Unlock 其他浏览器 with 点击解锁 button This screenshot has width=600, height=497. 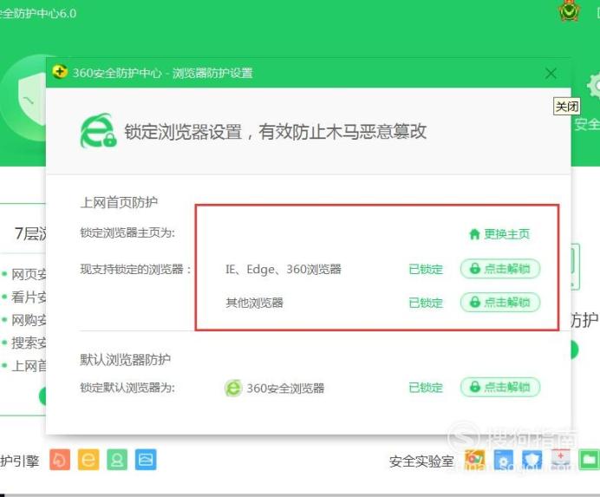pyautogui.click(x=500, y=303)
